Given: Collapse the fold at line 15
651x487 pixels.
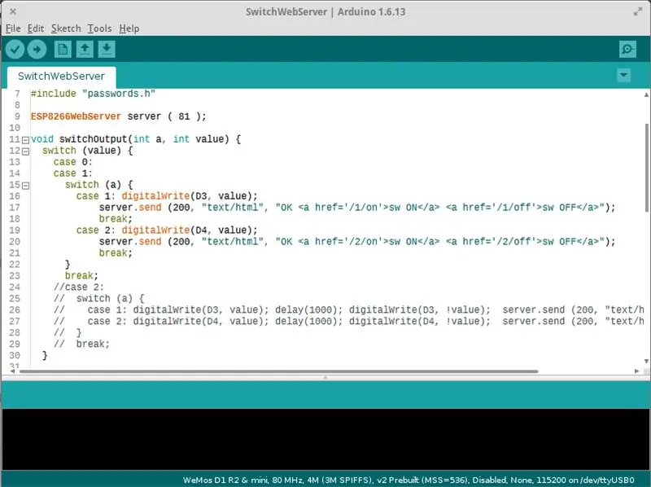Looking at the screenshot, I should pos(26,186).
